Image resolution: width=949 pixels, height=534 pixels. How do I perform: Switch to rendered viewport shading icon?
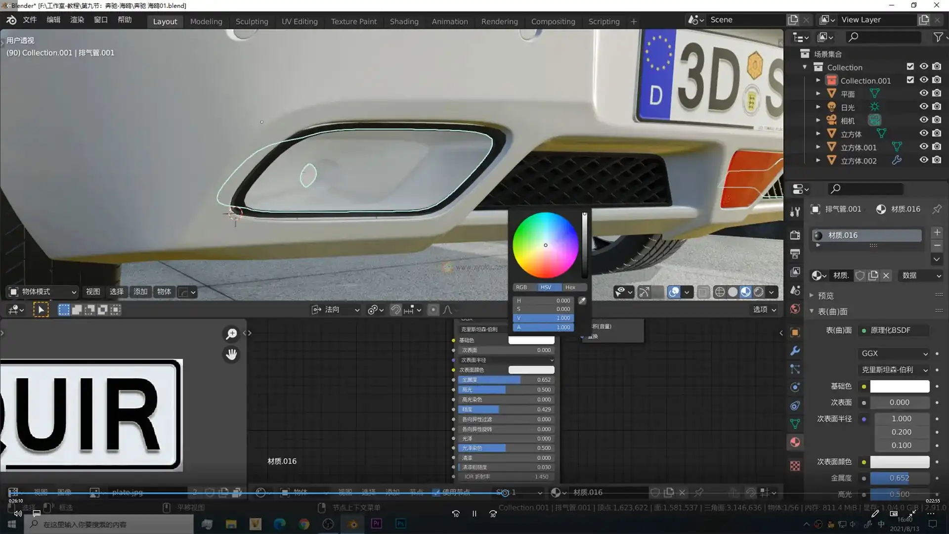759,292
